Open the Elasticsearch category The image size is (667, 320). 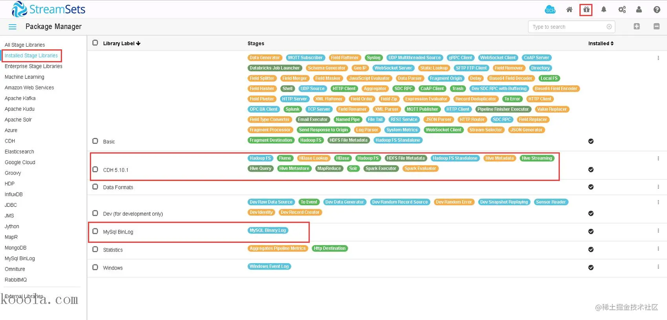click(19, 152)
